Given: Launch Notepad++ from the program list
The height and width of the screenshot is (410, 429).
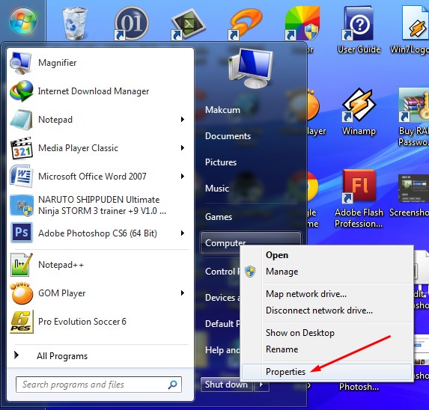Looking at the screenshot, I should [x=61, y=265].
